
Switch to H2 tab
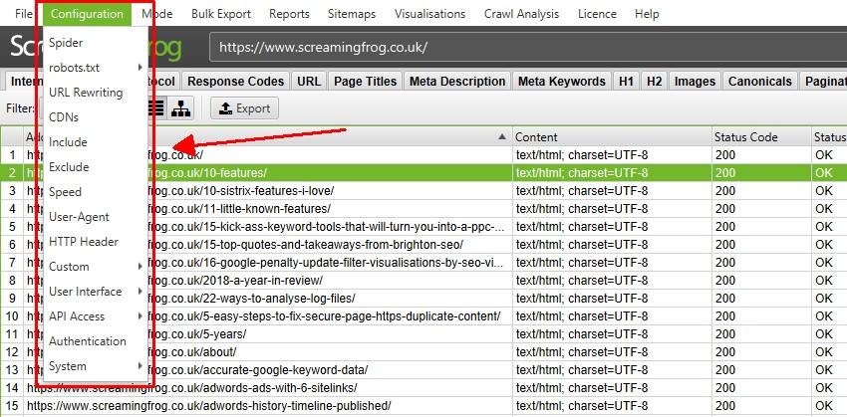click(x=654, y=82)
